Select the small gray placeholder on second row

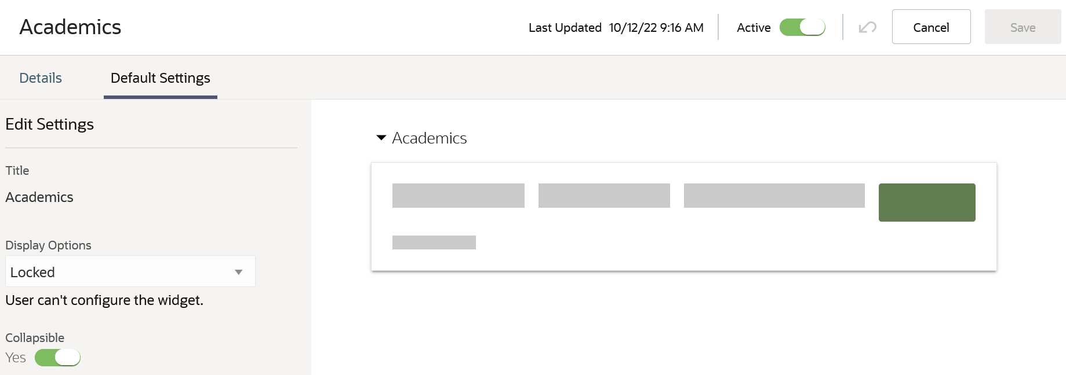(x=434, y=242)
